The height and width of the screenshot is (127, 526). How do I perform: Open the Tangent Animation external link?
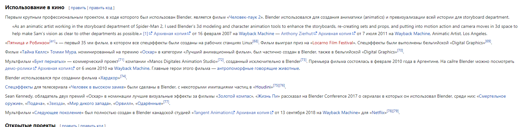[x=215, y=112]
